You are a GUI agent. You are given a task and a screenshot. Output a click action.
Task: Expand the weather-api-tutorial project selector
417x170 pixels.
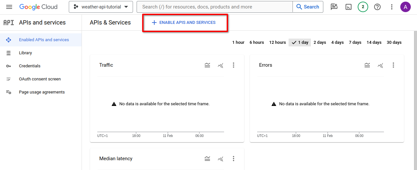[x=101, y=7]
